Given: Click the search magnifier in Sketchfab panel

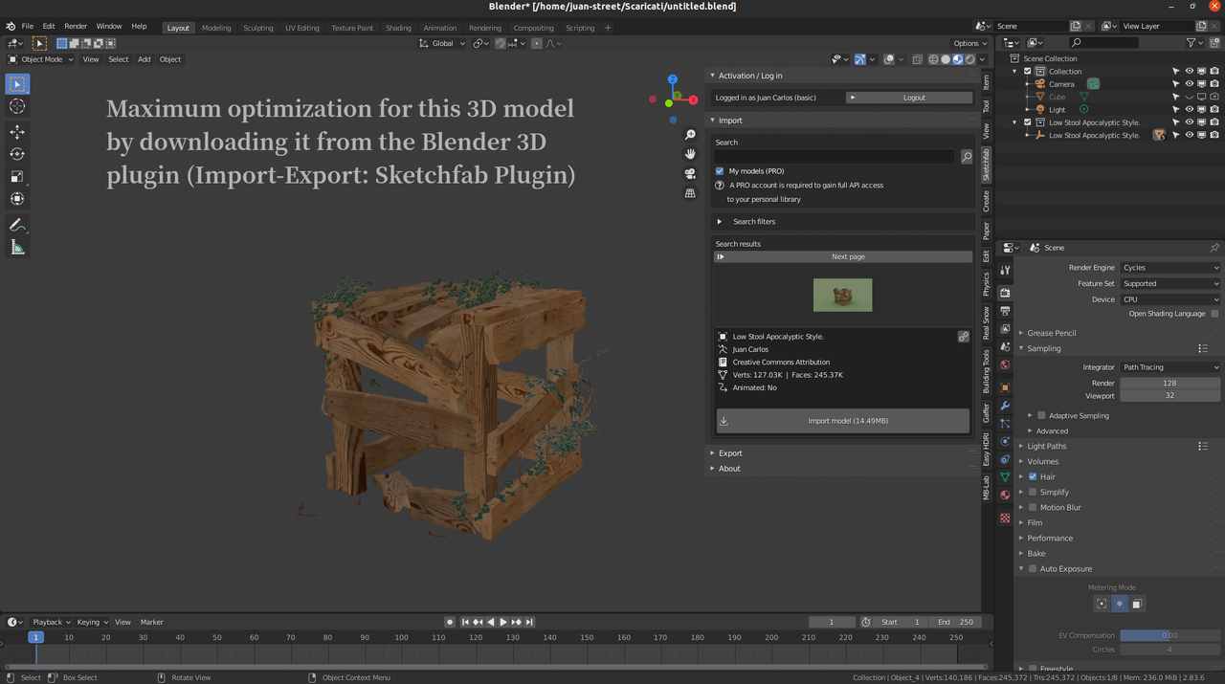Looking at the screenshot, I should 967,157.
